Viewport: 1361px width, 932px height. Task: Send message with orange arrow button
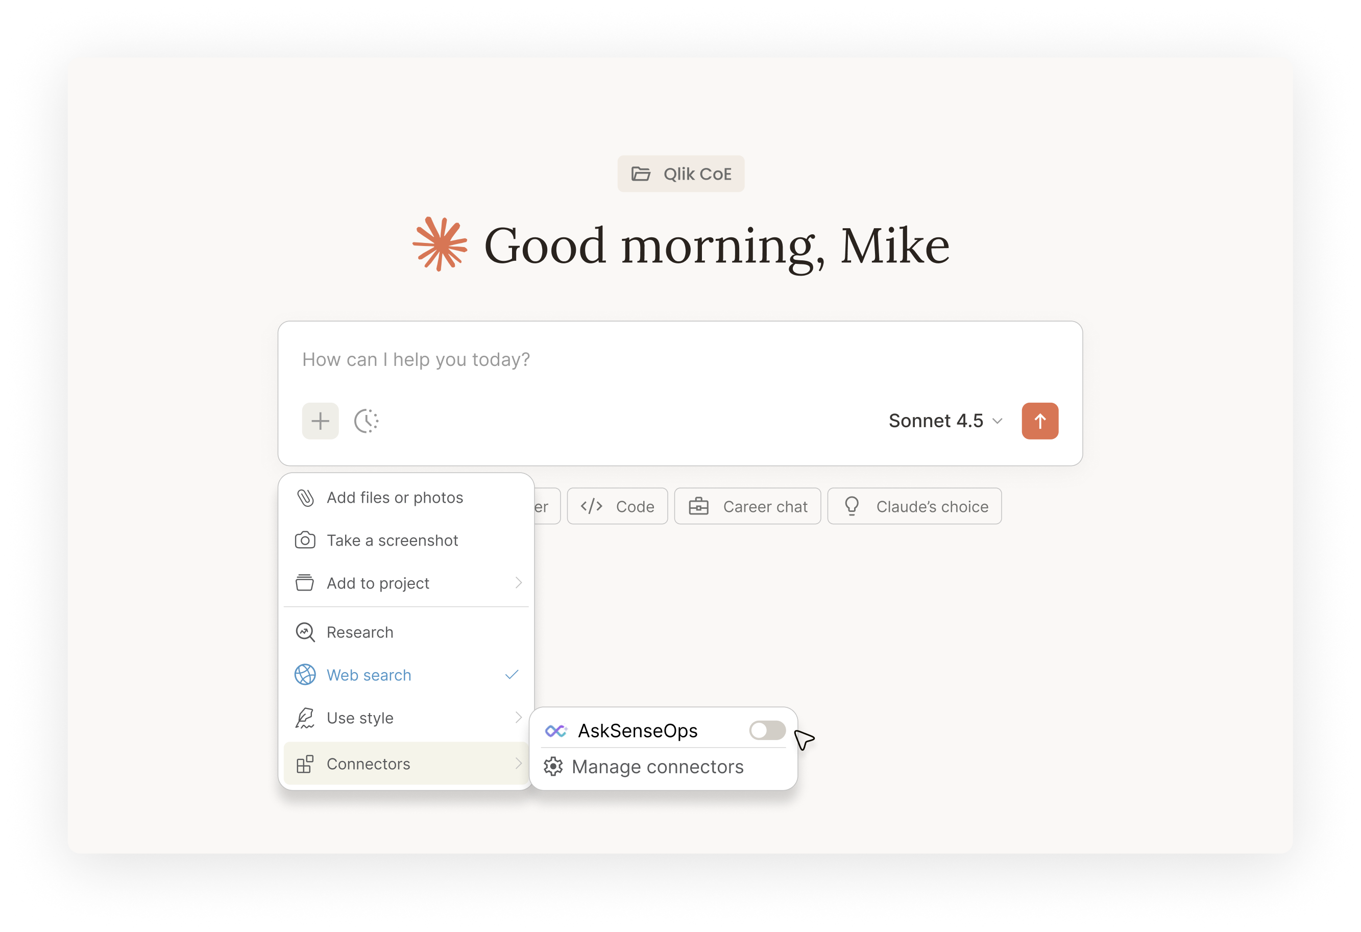(1039, 421)
